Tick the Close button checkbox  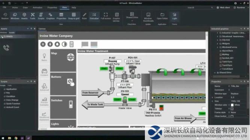232,116
